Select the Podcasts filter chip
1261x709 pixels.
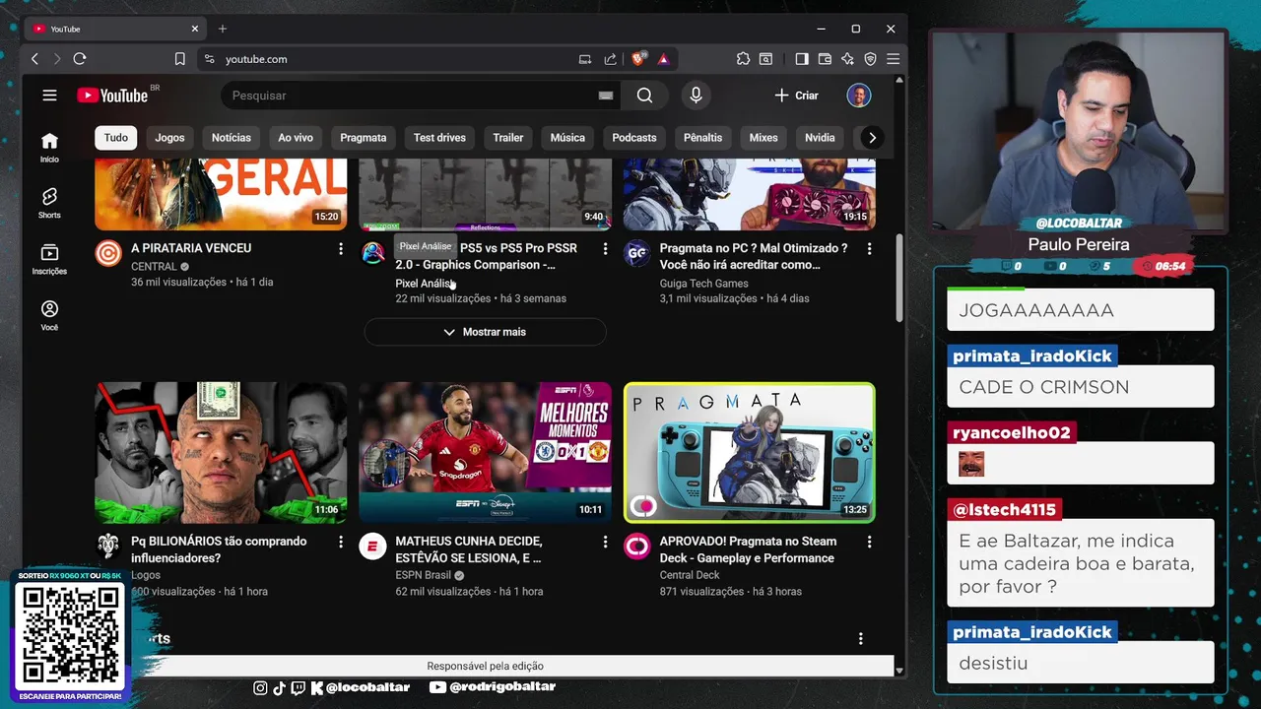[x=634, y=138]
